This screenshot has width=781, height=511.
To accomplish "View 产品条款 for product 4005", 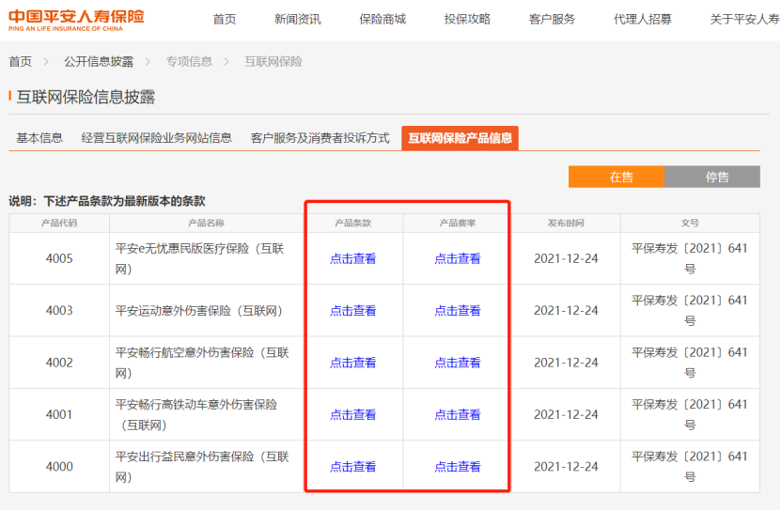I will click(352, 259).
